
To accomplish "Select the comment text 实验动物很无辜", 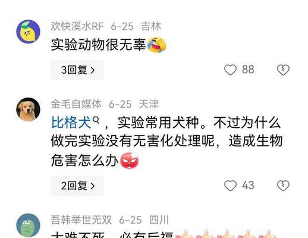I will click(99, 45).
